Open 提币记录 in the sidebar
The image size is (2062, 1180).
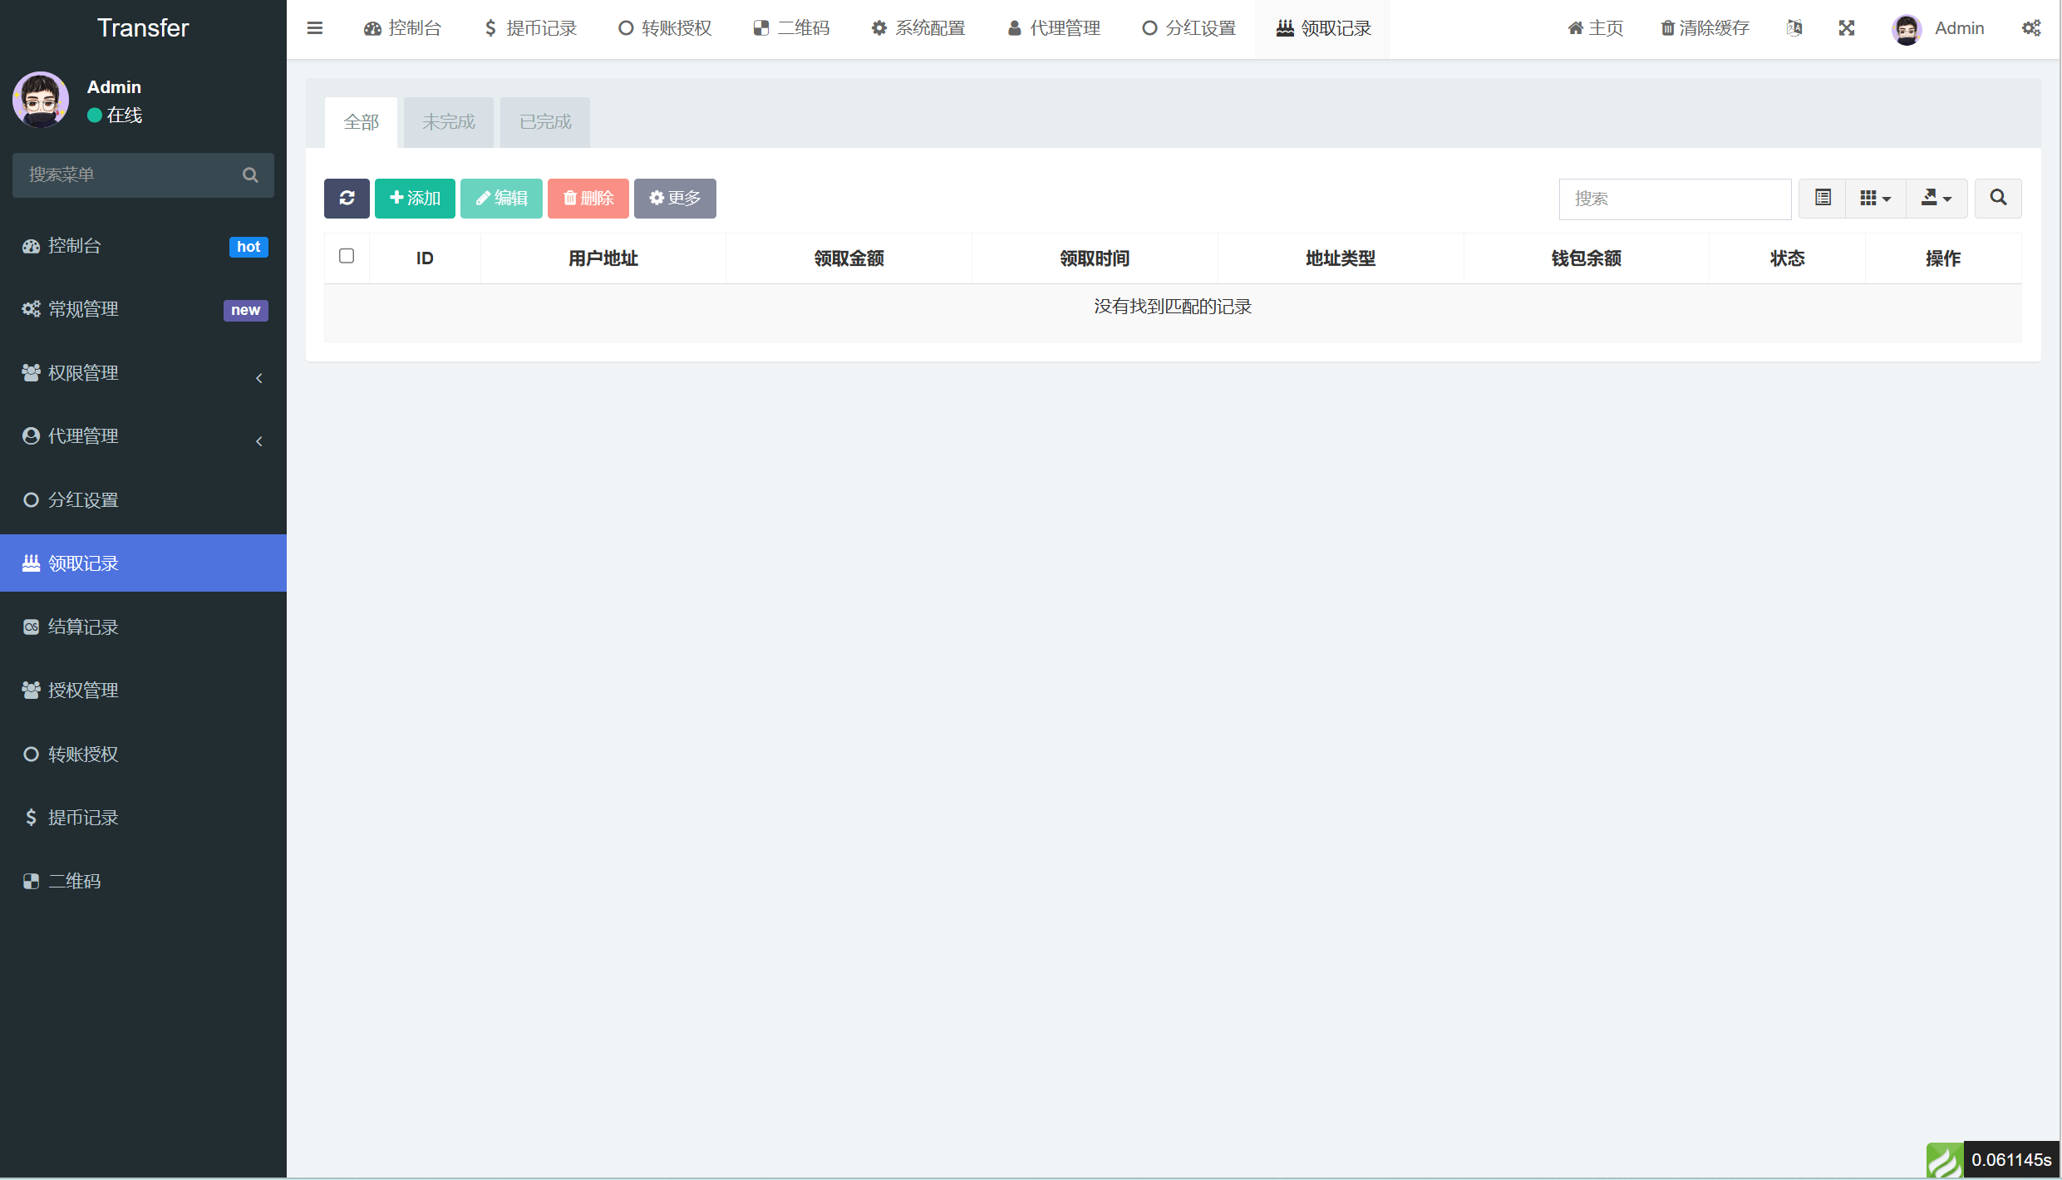pos(143,818)
